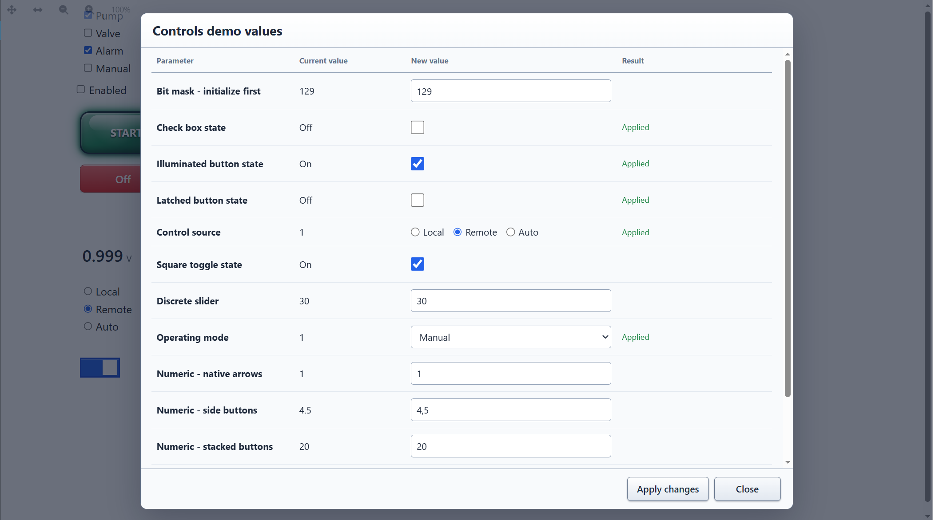Click Apply changes

(668, 489)
